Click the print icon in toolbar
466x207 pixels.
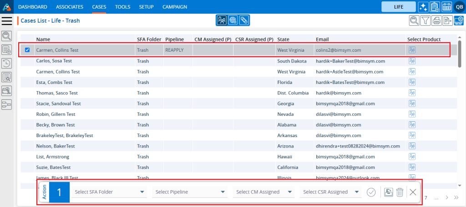[x=436, y=20]
